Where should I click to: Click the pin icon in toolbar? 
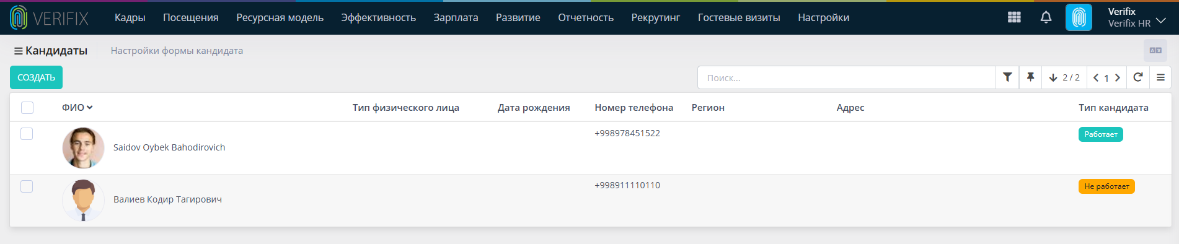pos(1030,77)
